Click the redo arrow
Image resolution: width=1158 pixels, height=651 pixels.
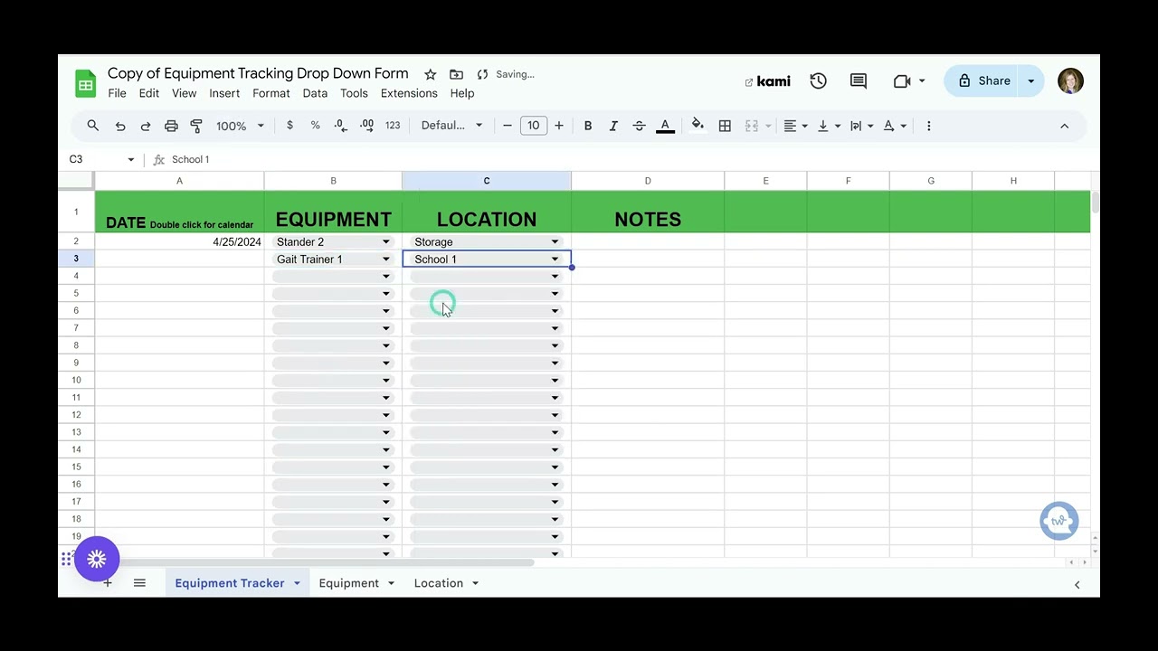(x=146, y=126)
